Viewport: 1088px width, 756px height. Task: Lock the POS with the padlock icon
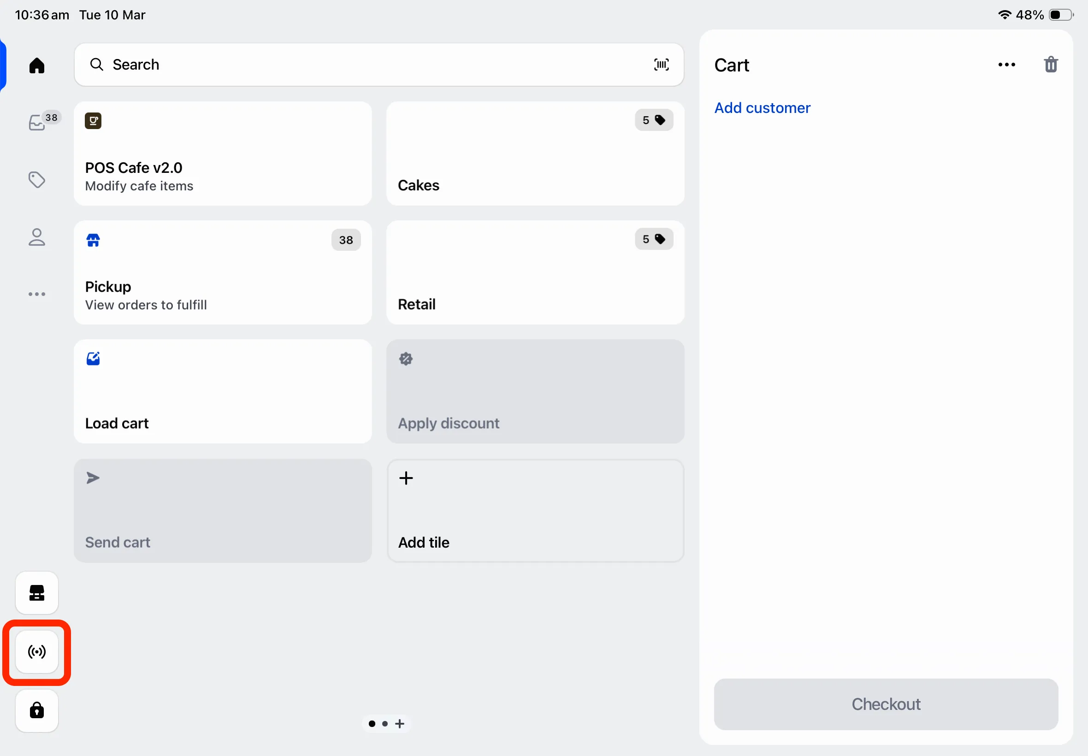click(37, 710)
